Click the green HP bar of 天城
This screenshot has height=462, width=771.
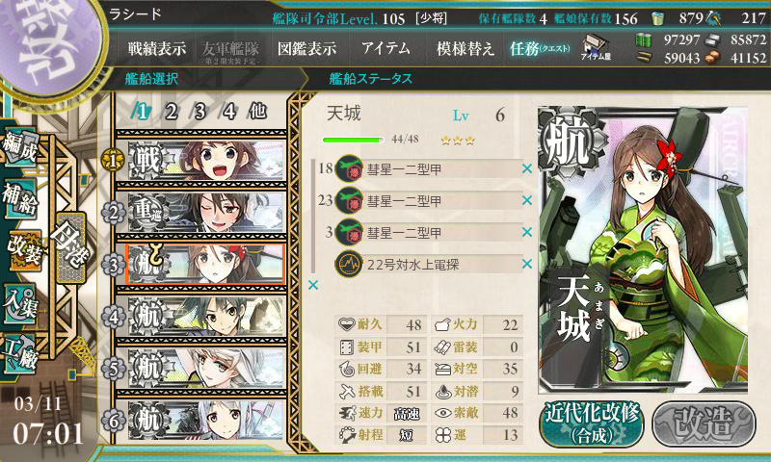pos(353,140)
